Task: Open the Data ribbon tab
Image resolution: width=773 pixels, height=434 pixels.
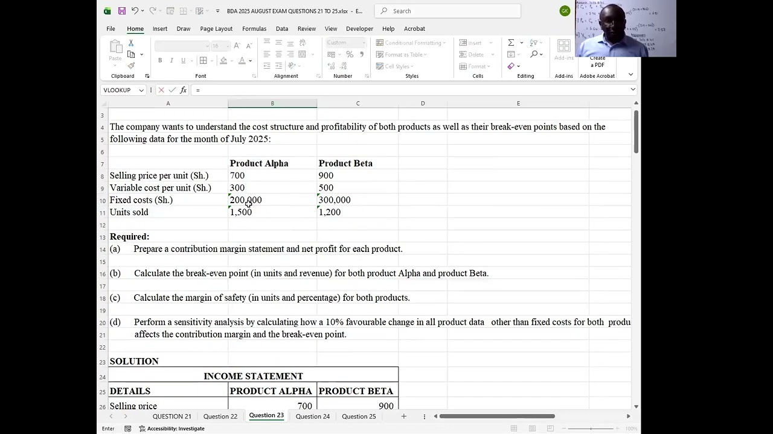Action: coord(282,28)
